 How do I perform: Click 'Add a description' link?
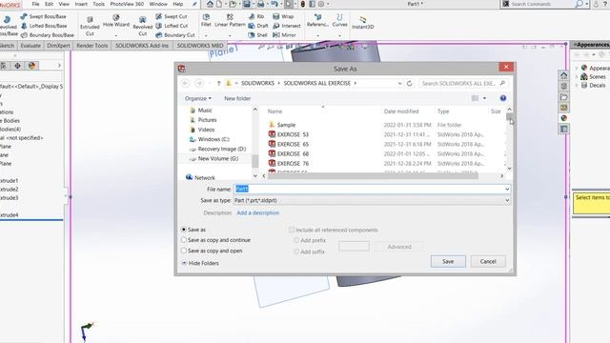[257, 212]
